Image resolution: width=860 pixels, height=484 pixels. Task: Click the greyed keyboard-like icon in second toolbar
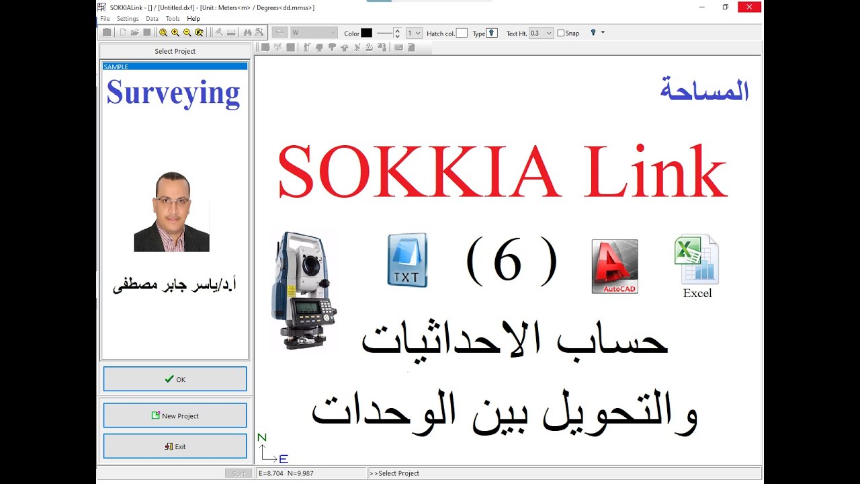pos(398,47)
